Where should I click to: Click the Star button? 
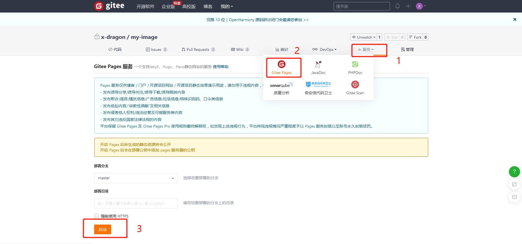[392, 37]
